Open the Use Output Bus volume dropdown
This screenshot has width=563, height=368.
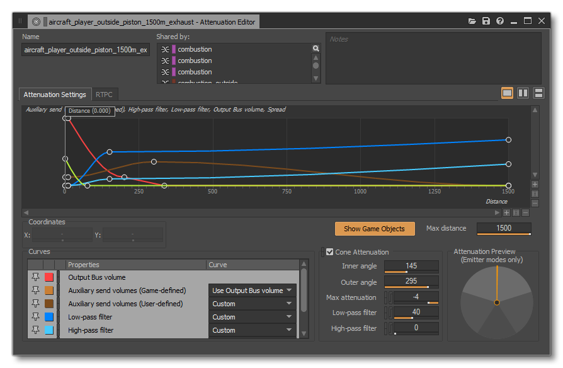coord(253,290)
